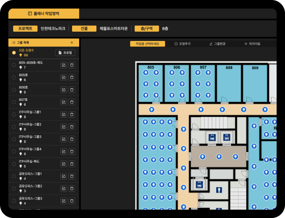Click the 위치이동 button
The width and height of the screenshot is (285, 218).
252,44
